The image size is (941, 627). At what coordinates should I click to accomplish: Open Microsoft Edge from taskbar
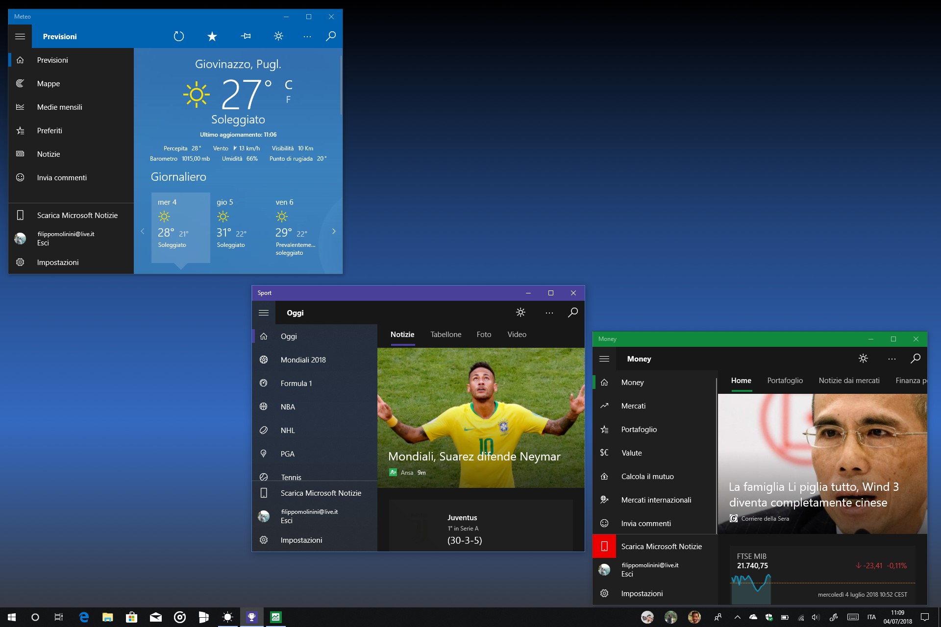point(84,617)
